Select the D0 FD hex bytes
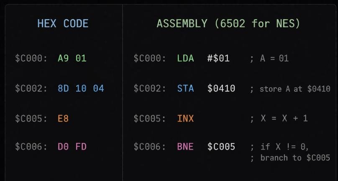Image resolution: width=338 pixels, height=181 pixels. (x=72, y=147)
